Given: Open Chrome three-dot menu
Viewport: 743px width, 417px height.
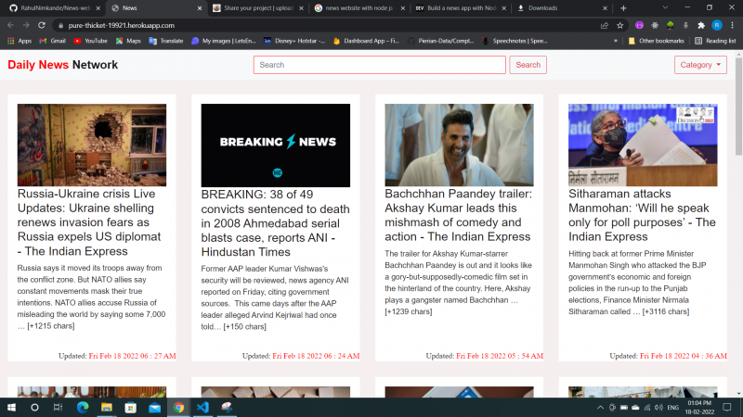Looking at the screenshot, I should pyautogui.click(x=732, y=26).
